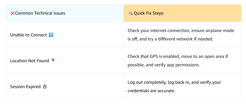Click the hammer and wrench icon

[130, 13]
